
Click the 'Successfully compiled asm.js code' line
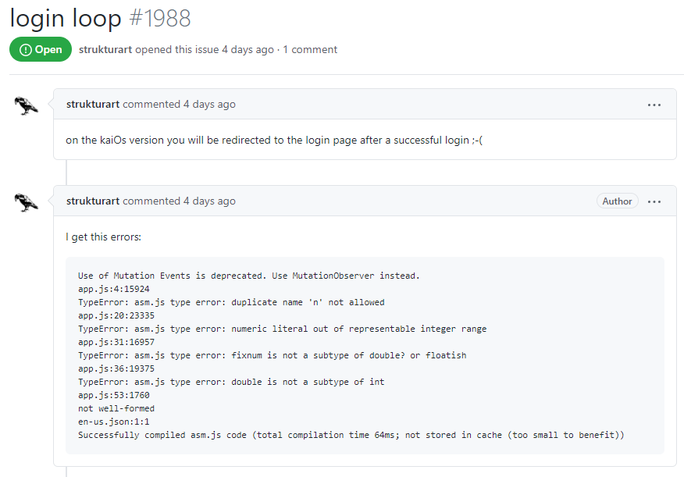351,435
